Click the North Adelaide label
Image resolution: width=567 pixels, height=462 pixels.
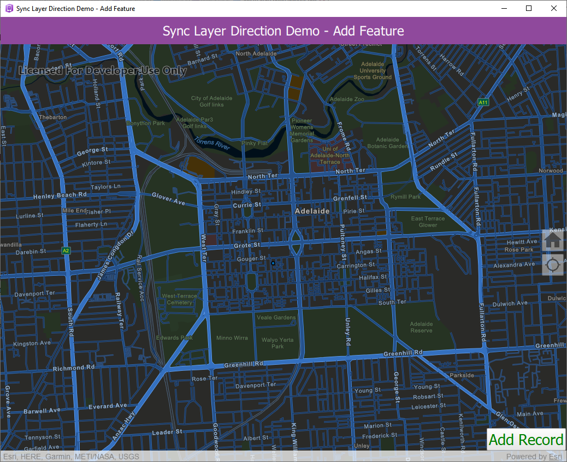click(x=256, y=54)
